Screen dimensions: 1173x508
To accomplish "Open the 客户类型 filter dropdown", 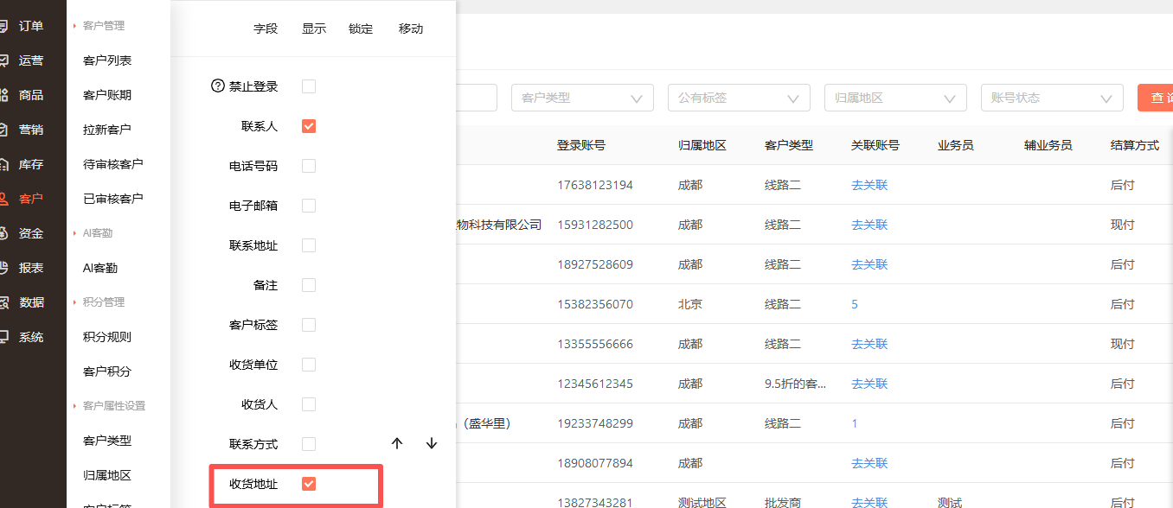I will click(582, 98).
